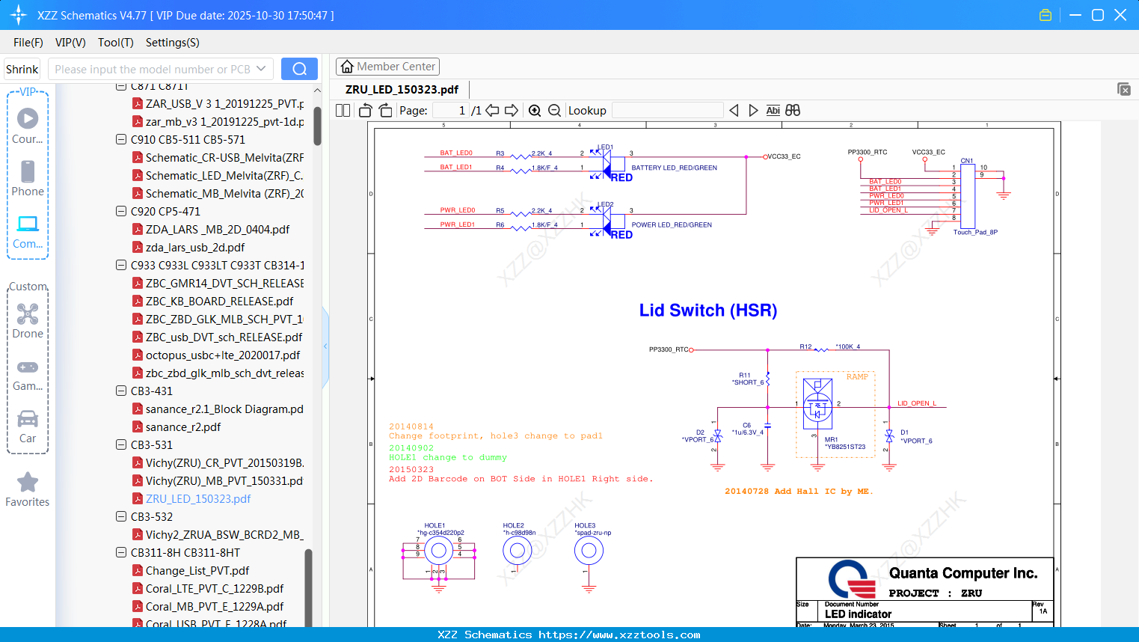The image size is (1139, 642).
Task: Click the Member Center button
Action: coord(387,67)
